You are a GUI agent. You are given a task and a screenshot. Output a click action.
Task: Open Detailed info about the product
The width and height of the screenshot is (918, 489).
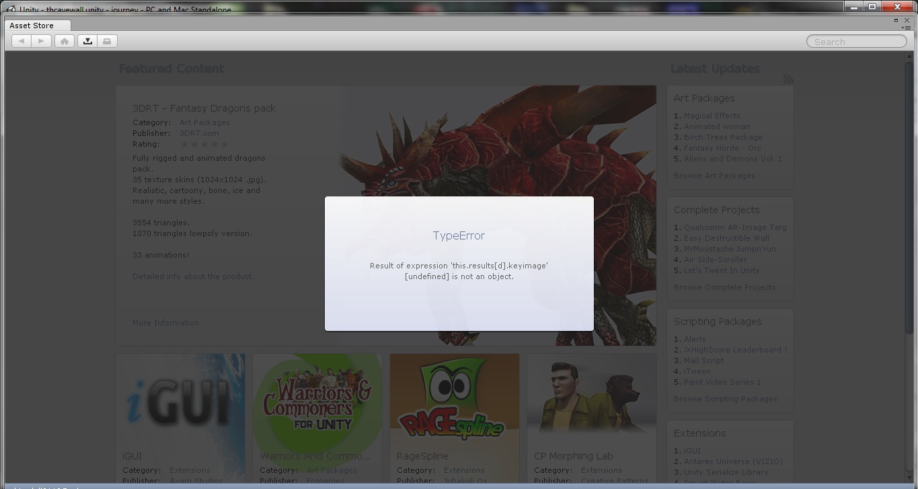pos(193,276)
